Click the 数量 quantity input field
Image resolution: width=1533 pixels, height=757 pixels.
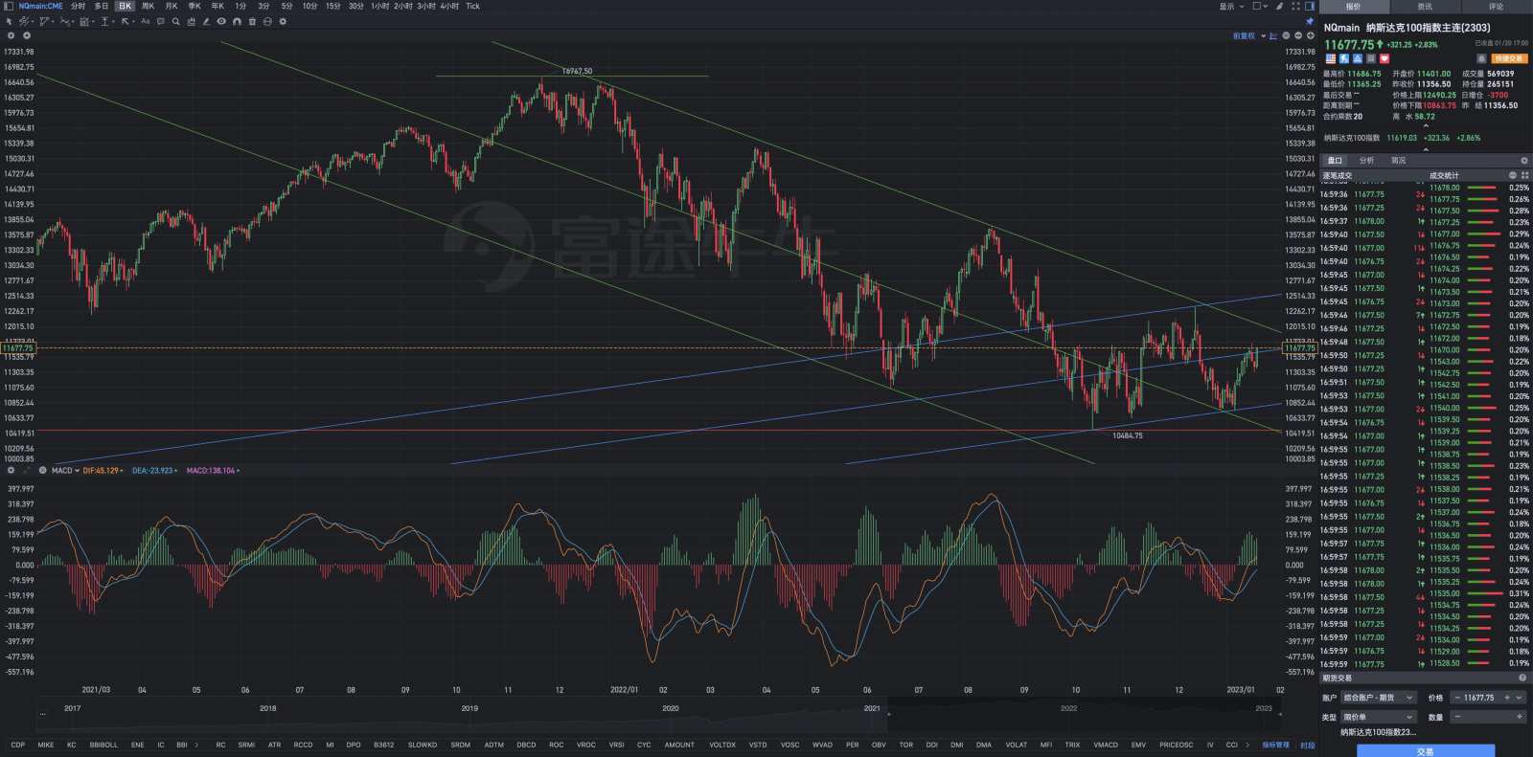pos(1486,717)
